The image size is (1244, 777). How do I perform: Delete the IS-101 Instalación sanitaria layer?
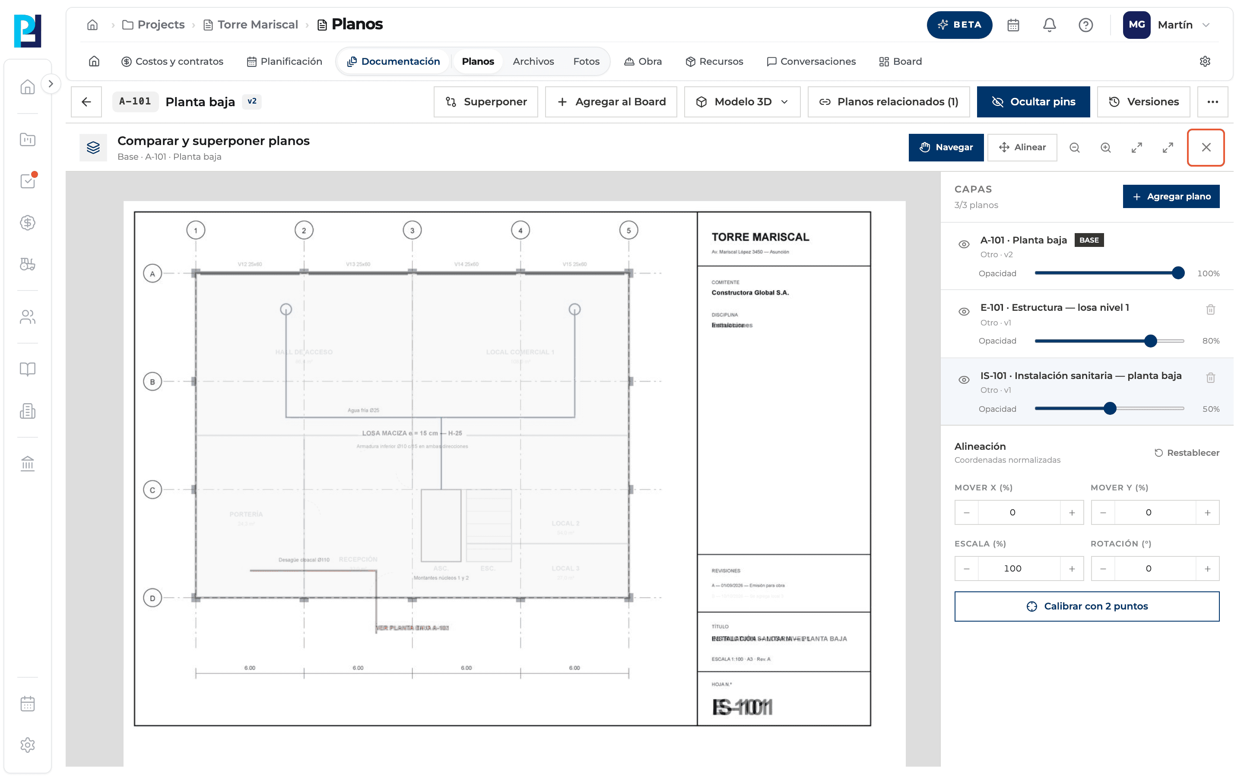pyautogui.click(x=1210, y=378)
